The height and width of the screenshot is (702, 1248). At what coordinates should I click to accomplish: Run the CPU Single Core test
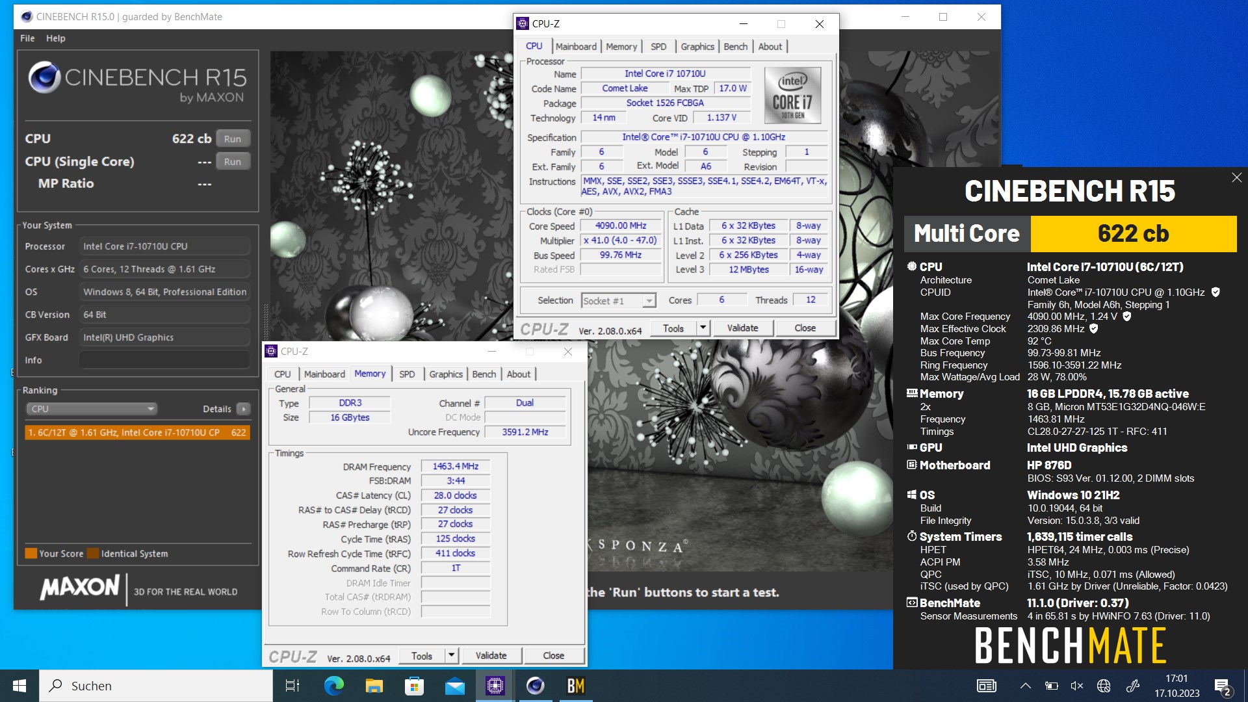[x=233, y=161]
